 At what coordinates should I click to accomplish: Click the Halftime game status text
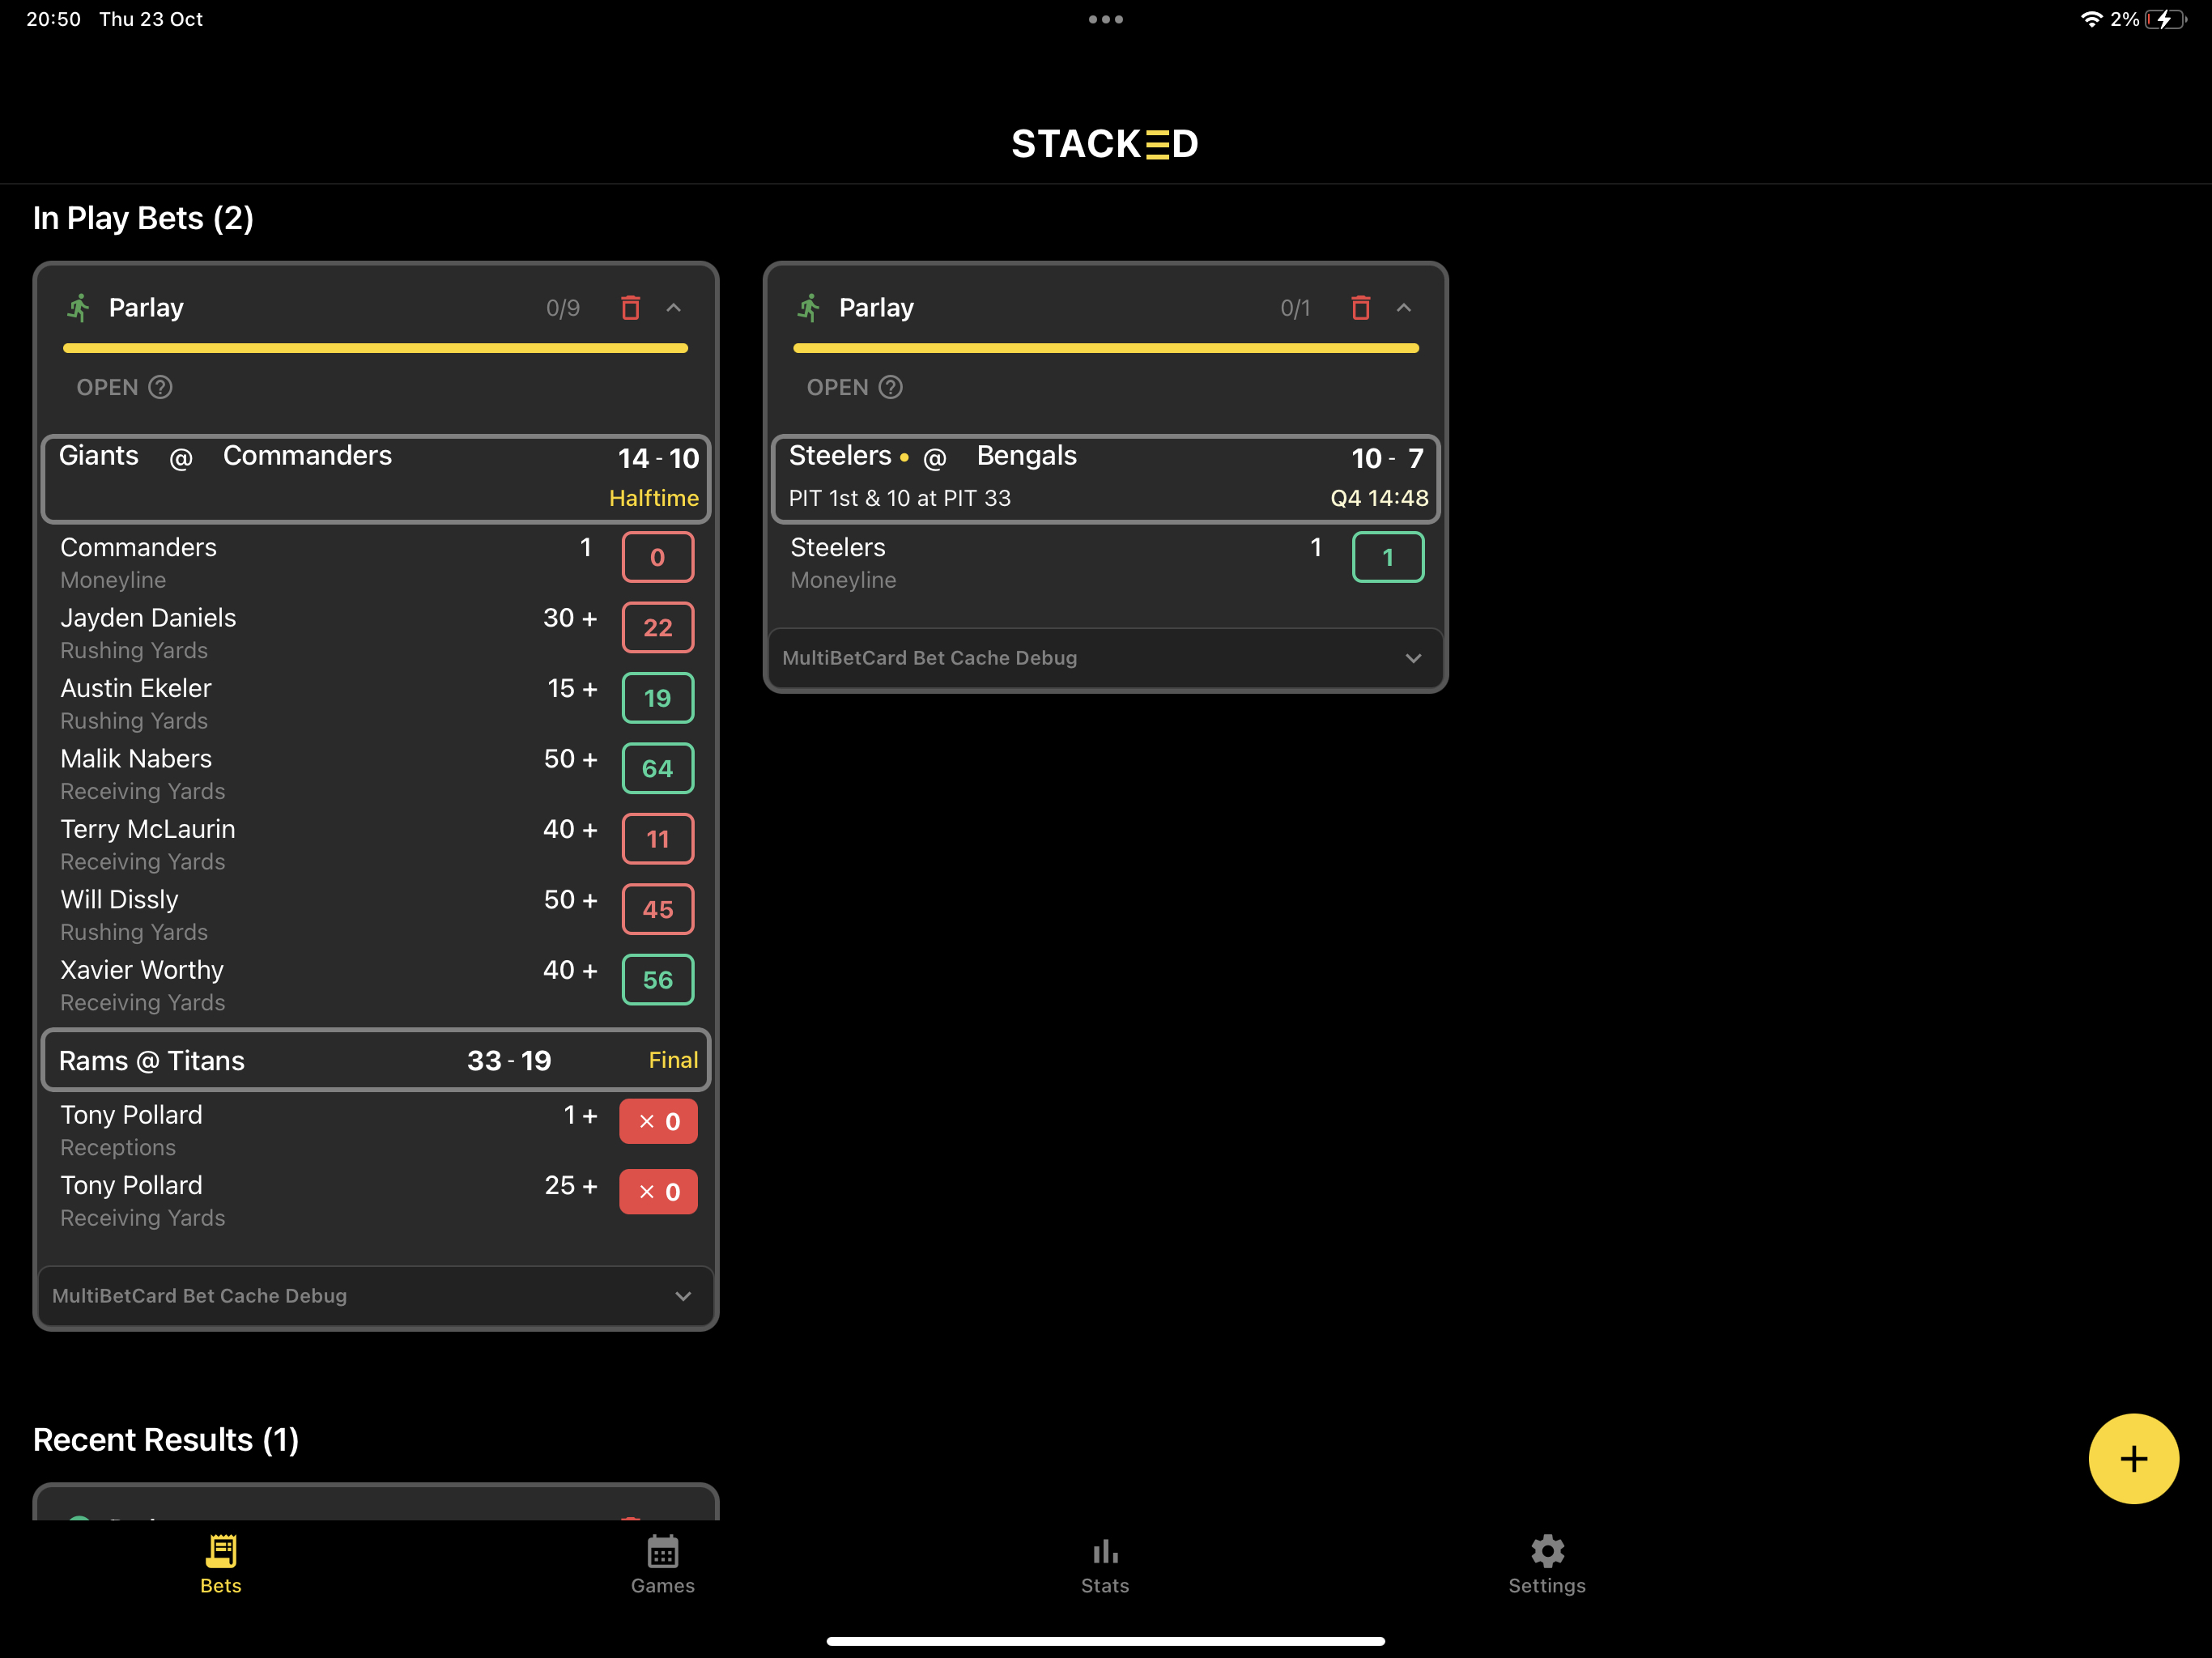pyautogui.click(x=654, y=498)
